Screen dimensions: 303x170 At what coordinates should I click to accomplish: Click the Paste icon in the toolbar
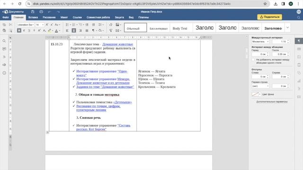4,30
